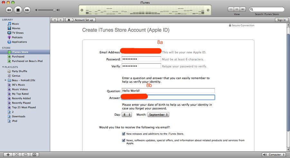
Task: Toggle shuffle at the bottom bar
Action: tap(17, 155)
